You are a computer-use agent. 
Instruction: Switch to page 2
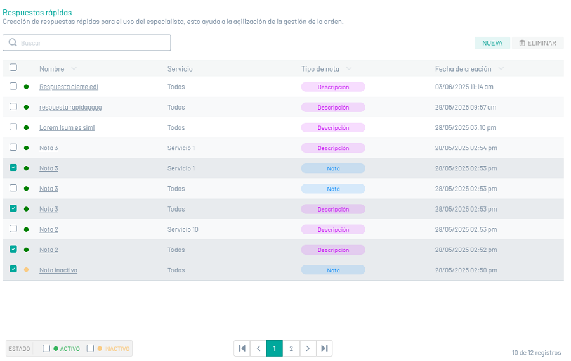pyautogui.click(x=291, y=348)
